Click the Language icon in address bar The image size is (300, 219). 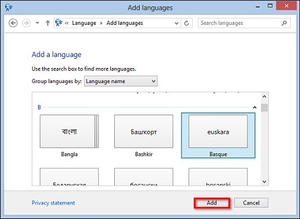pos(59,22)
